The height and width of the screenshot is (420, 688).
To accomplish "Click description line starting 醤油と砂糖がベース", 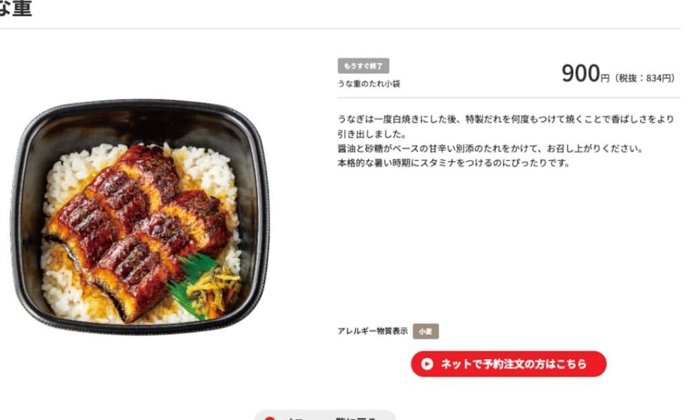I will (x=490, y=148).
